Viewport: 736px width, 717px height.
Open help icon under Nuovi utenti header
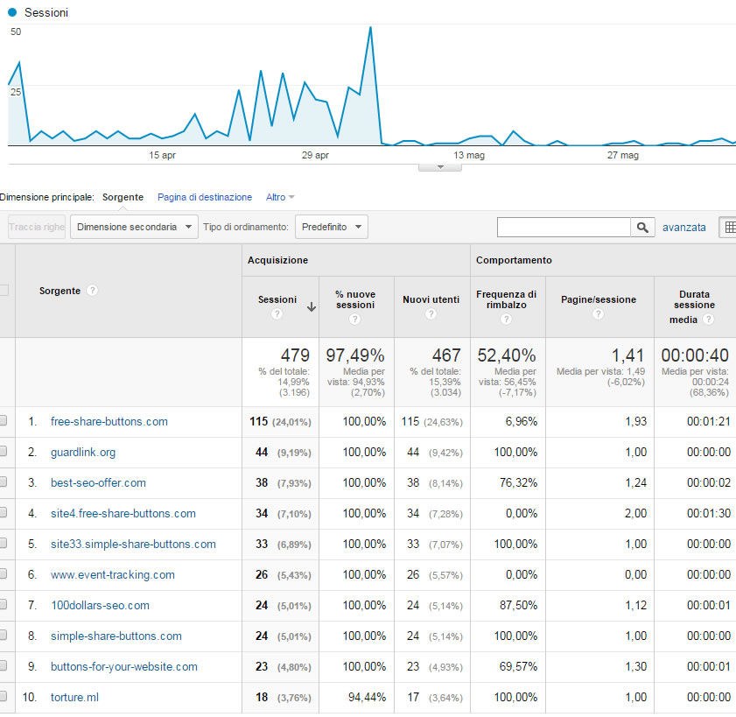click(431, 314)
